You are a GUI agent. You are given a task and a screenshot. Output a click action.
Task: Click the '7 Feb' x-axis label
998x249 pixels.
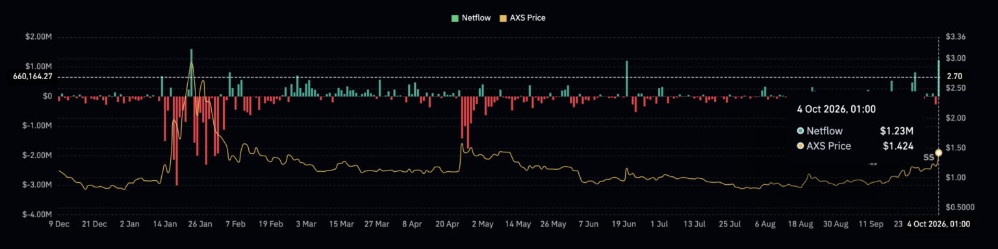click(x=235, y=224)
